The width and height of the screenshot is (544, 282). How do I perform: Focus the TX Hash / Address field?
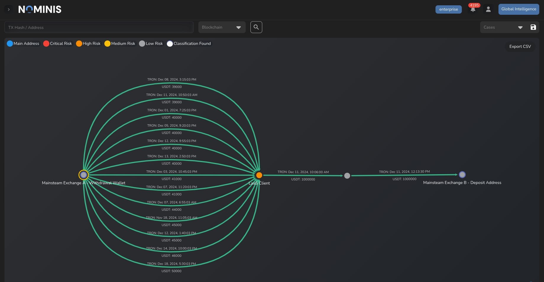point(99,27)
